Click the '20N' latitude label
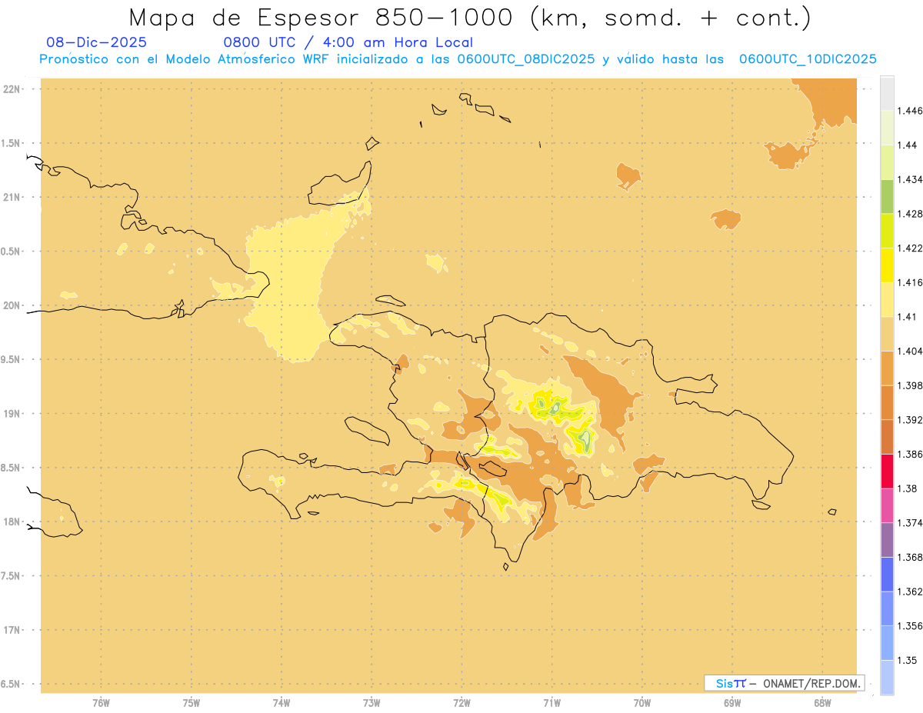 13,305
